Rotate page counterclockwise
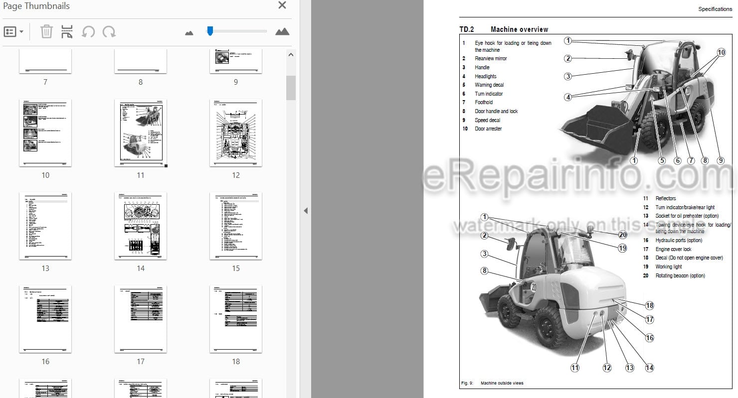 (88, 32)
